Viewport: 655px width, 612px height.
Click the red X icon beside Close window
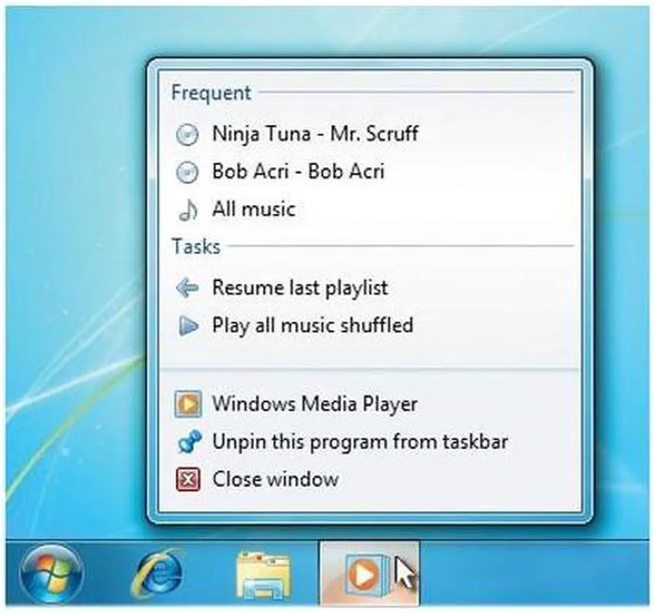coord(188,480)
